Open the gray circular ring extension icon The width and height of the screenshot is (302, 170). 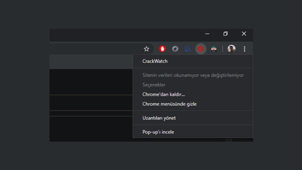(x=175, y=49)
